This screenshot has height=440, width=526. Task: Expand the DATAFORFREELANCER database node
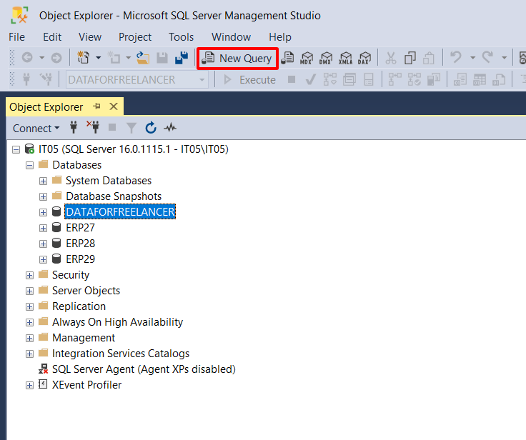tap(43, 212)
